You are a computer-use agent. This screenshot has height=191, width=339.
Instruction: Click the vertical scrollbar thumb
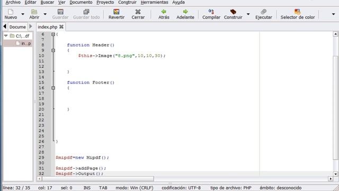pos(335,108)
